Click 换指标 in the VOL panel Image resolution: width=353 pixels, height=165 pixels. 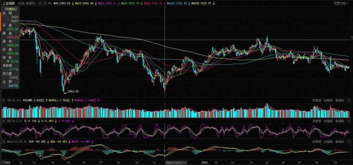(340, 100)
